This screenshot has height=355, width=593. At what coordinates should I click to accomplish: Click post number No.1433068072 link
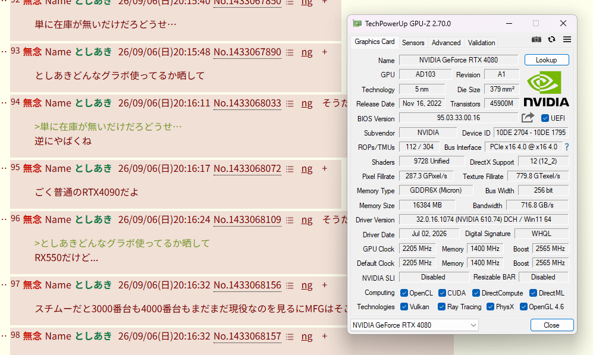click(247, 168)
